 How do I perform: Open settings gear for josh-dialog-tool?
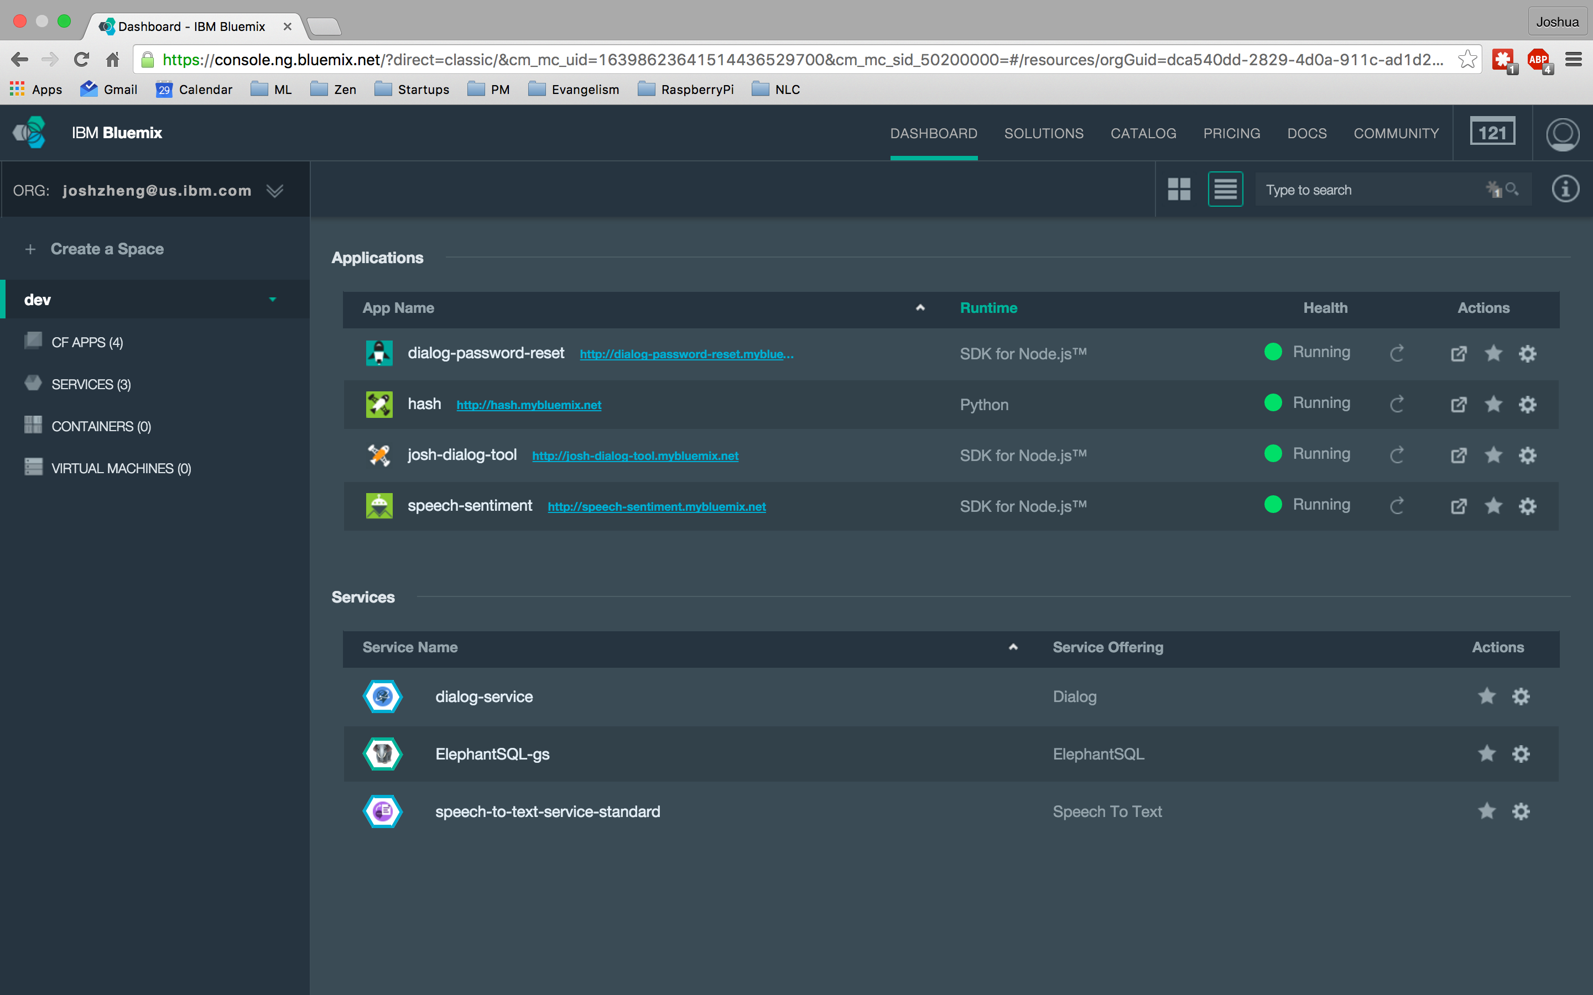[1527, 455]
